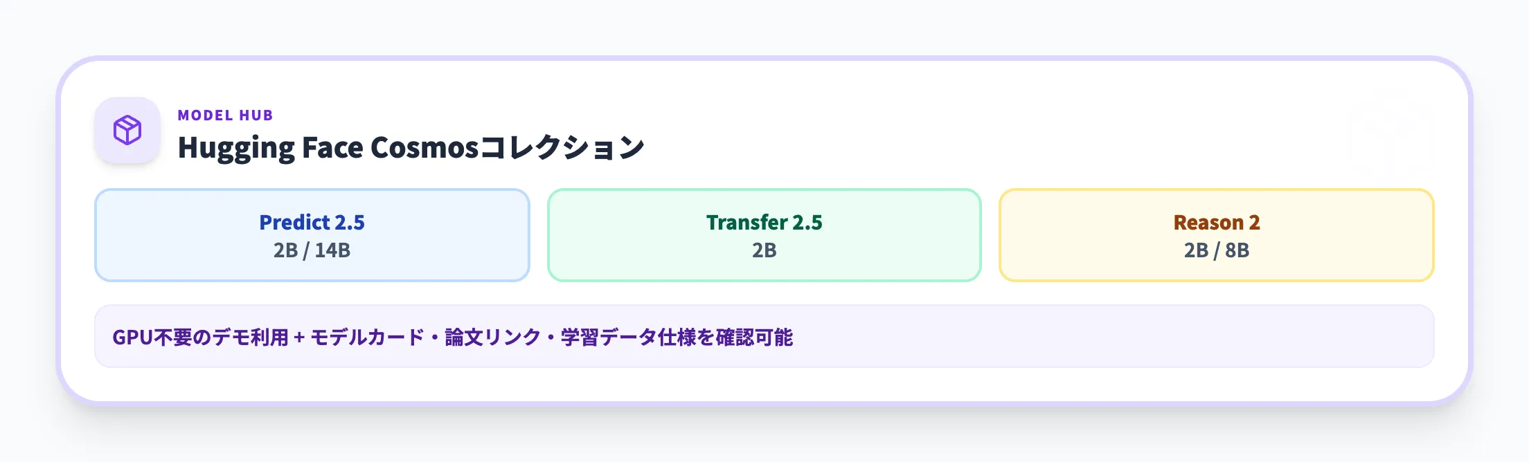Open the Reason 2 model card
This screenshot has height=462, width=1529.
click(1216, 222)
